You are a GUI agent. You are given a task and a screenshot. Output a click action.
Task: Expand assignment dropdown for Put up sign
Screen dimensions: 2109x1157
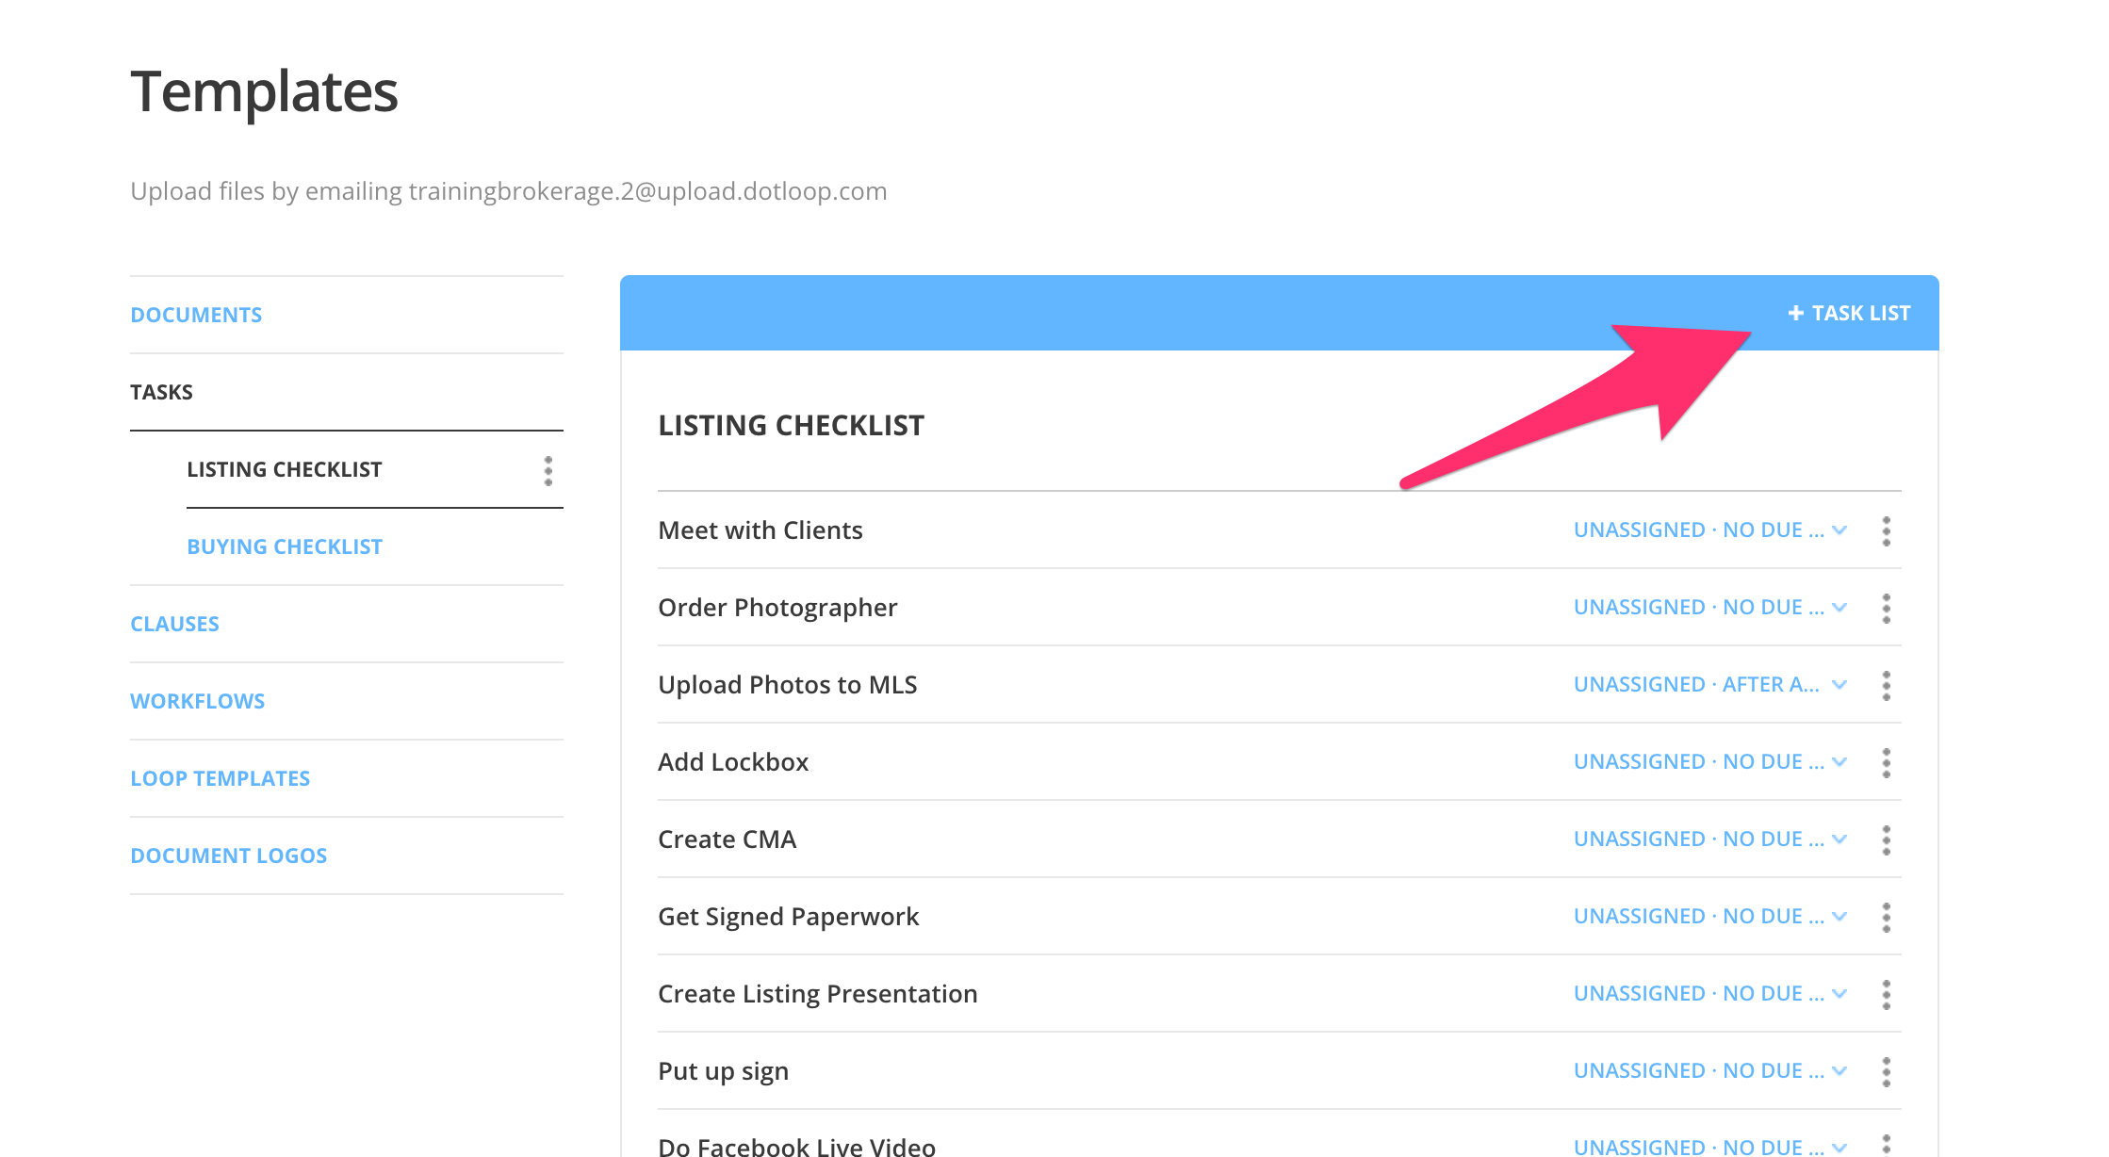[1709, 1071]
